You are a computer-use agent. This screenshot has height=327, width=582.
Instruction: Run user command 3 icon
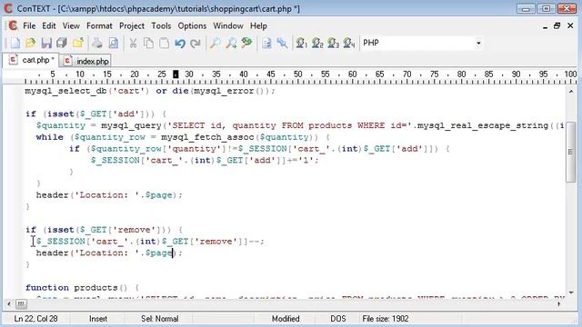[333, 43]
